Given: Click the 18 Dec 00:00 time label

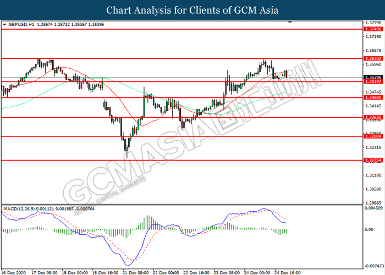Looking at the screenshot, I should [75, 273].
